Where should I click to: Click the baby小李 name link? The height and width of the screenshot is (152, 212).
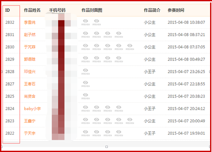click(32, 109)
